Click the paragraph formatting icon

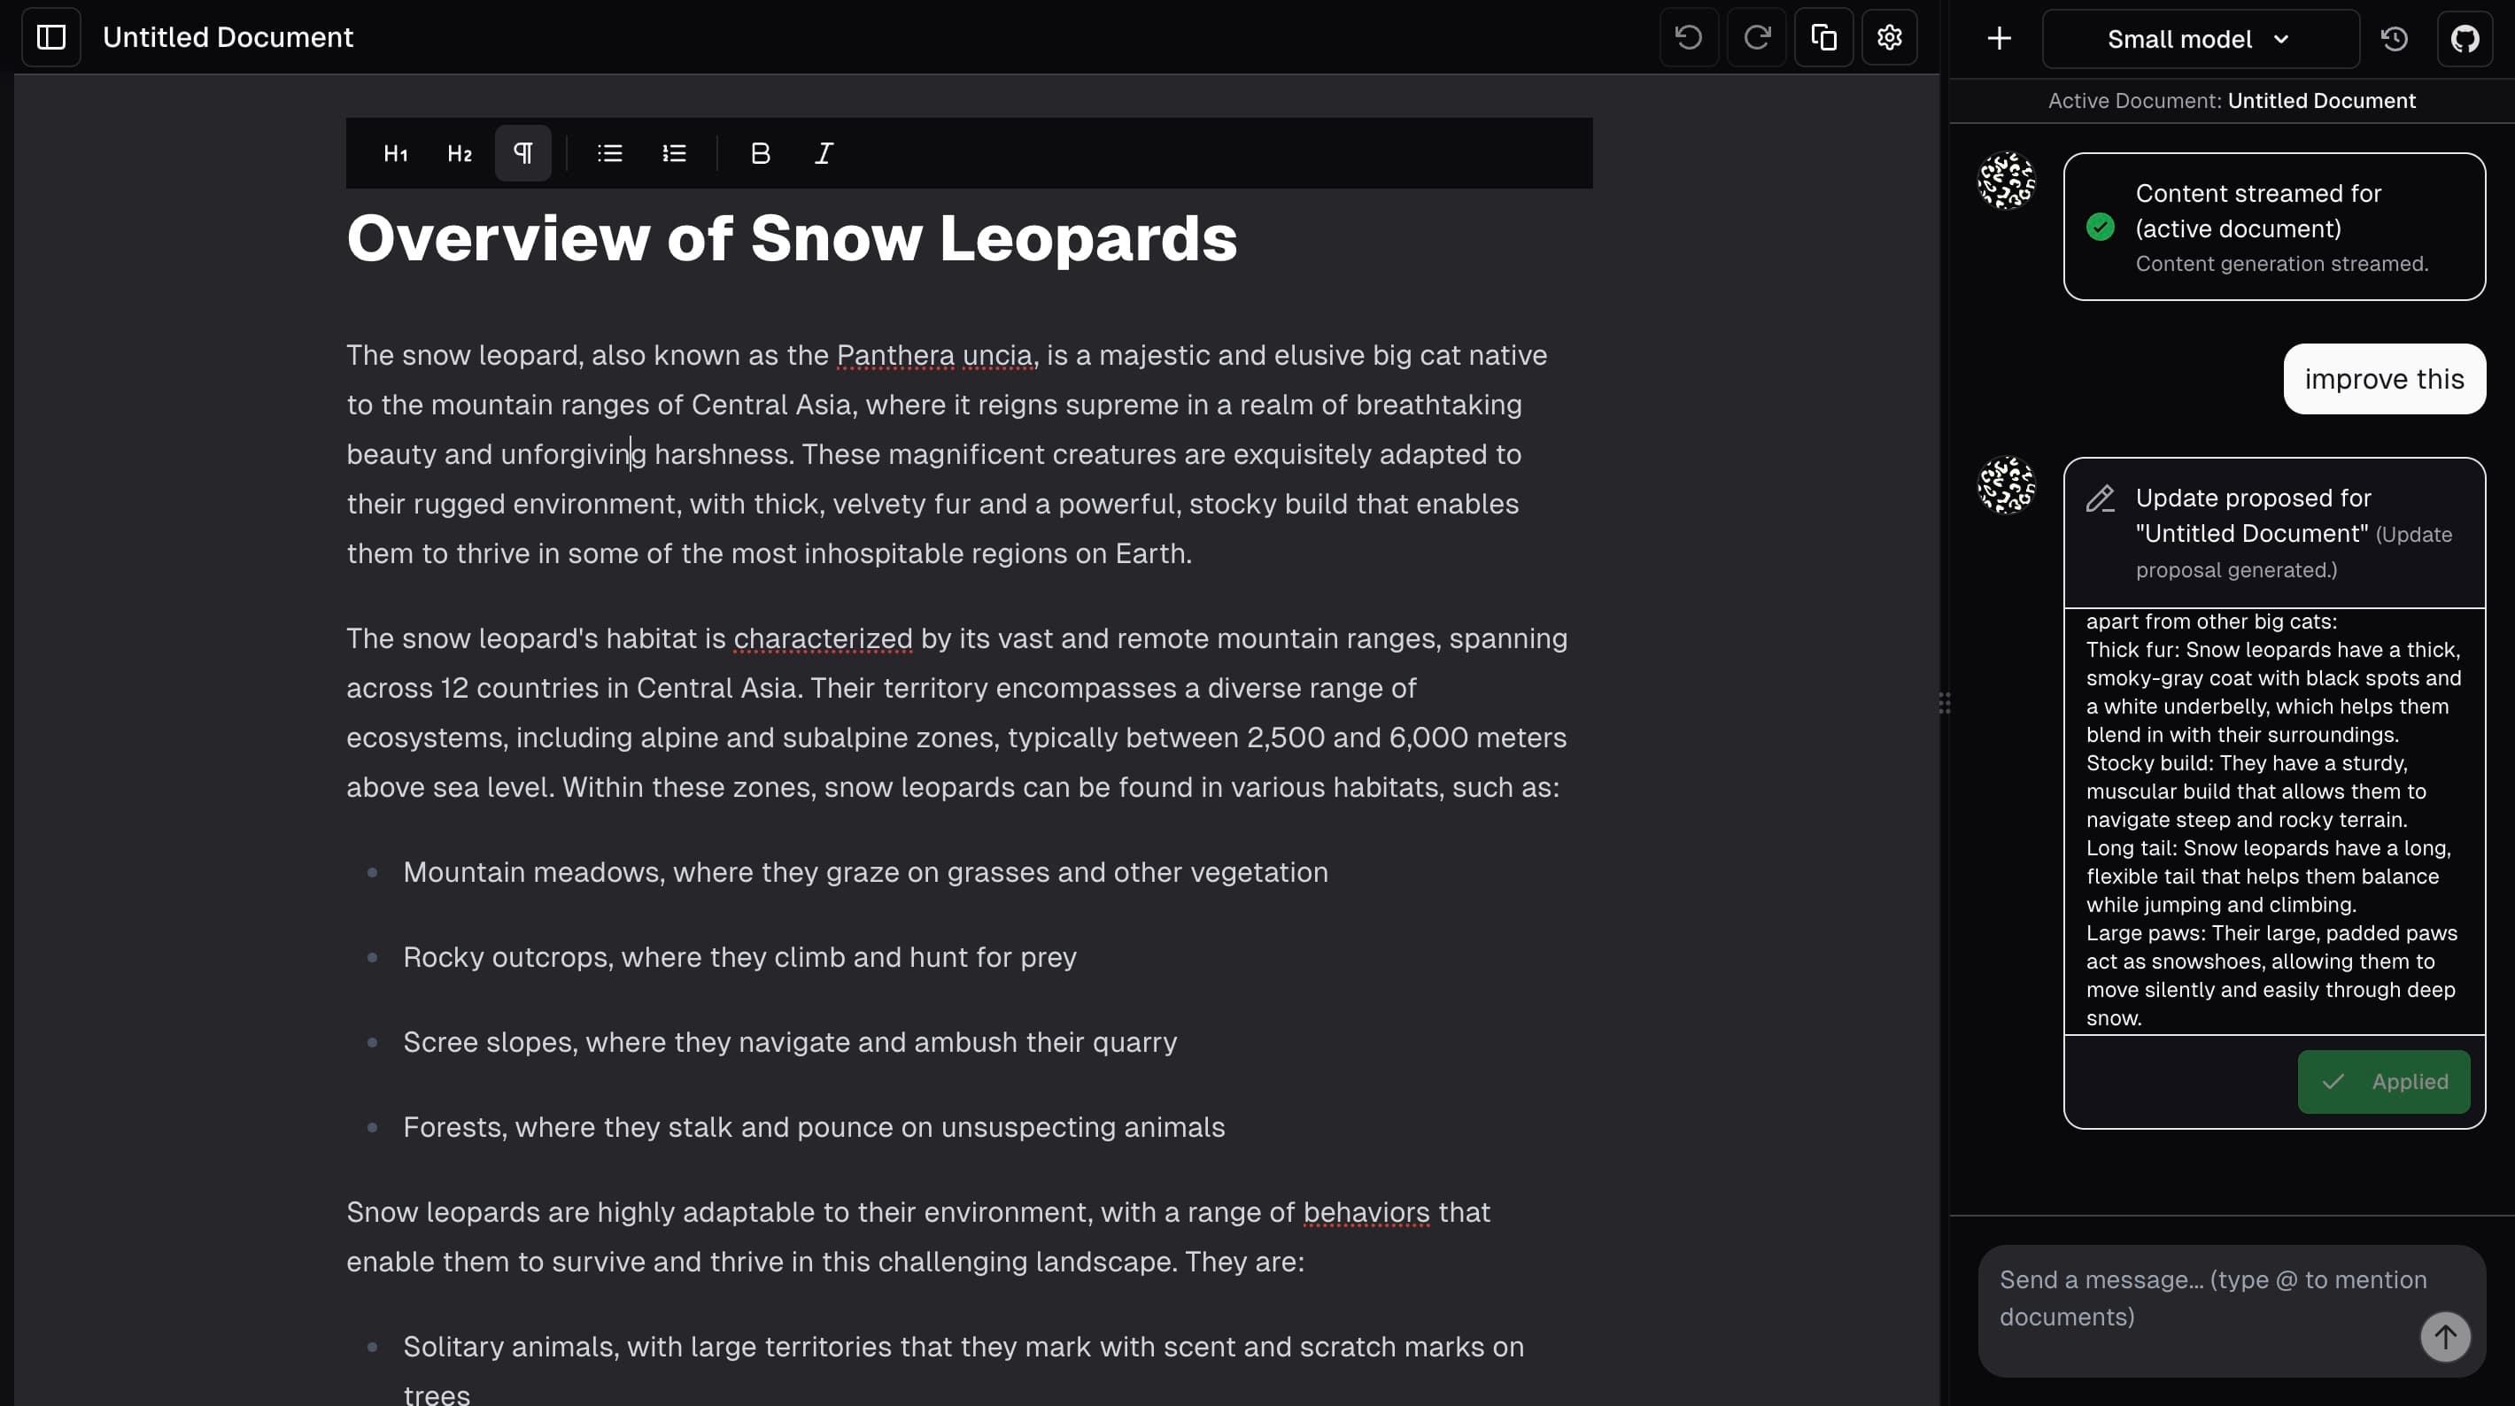tap(523, 153)
